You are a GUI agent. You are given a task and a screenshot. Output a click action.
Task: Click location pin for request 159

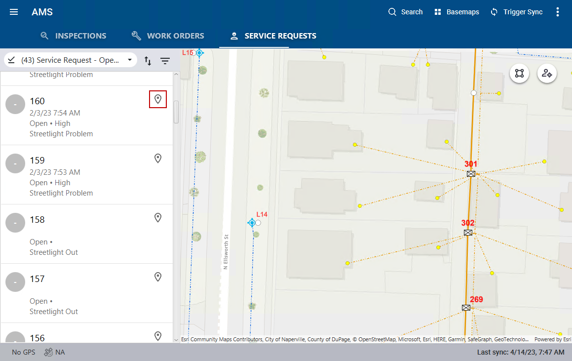(x=158, y=159)
